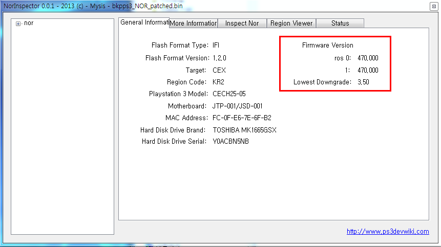Image resolution: width=441 pixels, height=247 pixels.
Task: Show the Region Viewer tab
Action: 291,24
